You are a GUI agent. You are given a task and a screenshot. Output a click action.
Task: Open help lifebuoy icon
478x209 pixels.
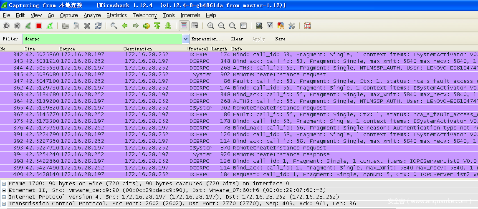[308, 26]
